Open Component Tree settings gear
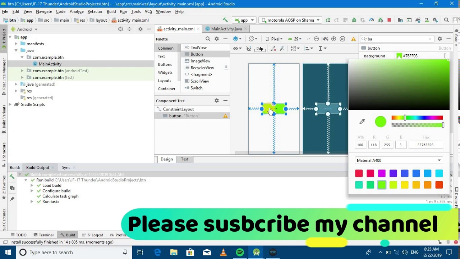Image resolution: width=460 pixels, height=259 pixels. point(217,101)
